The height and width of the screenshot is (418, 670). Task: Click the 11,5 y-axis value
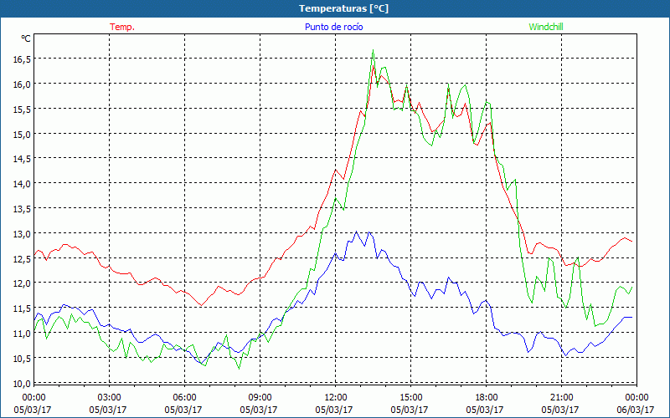click(x=22, y=308)
